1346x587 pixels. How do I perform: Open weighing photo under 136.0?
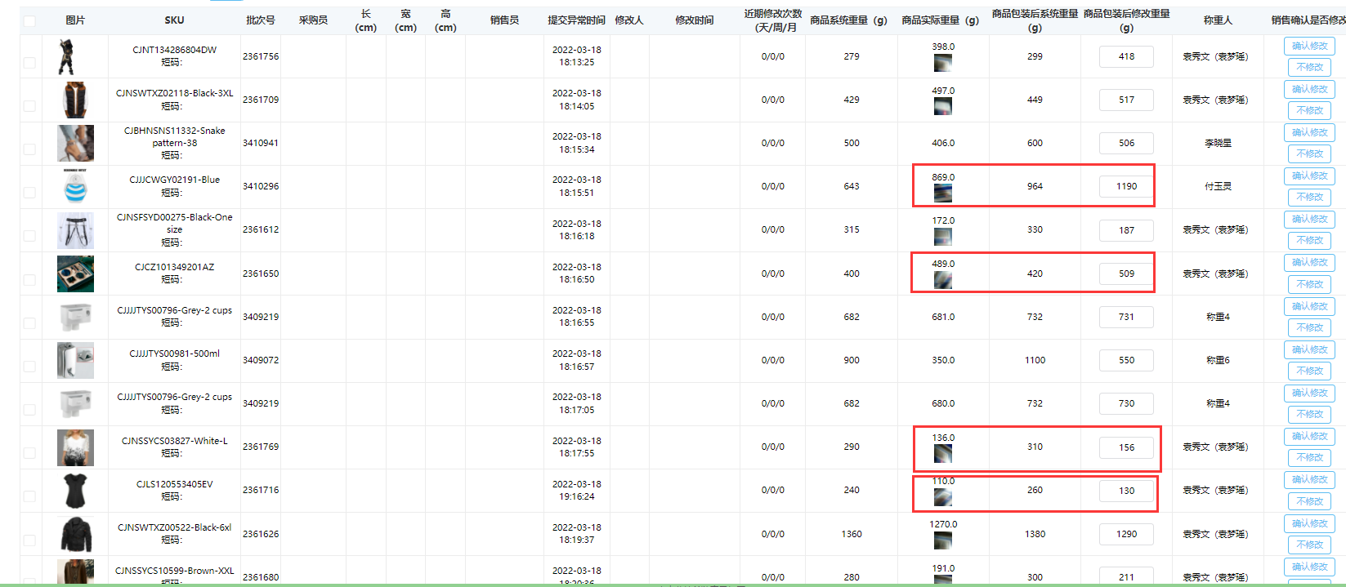click(943, 454)
